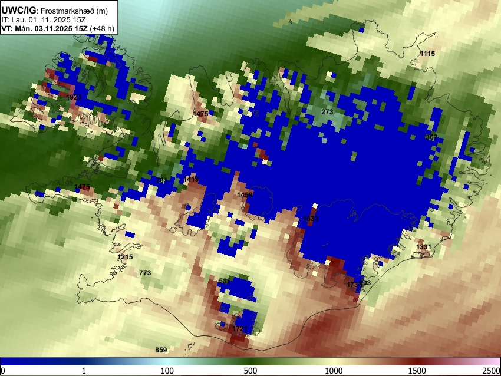
Task: Click the 773 value label on the map
Action: 145,273
